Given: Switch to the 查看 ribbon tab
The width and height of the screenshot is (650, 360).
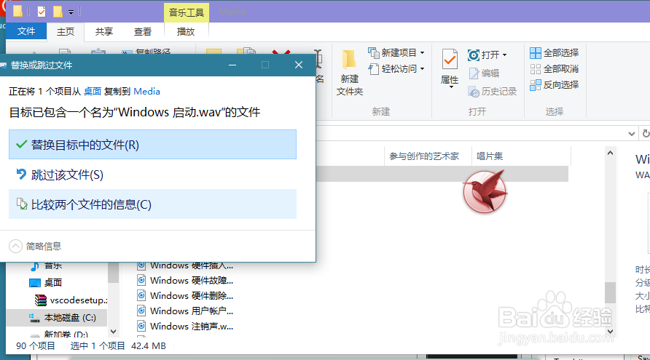Looking at the screenshot, I should tap(143, 31).
